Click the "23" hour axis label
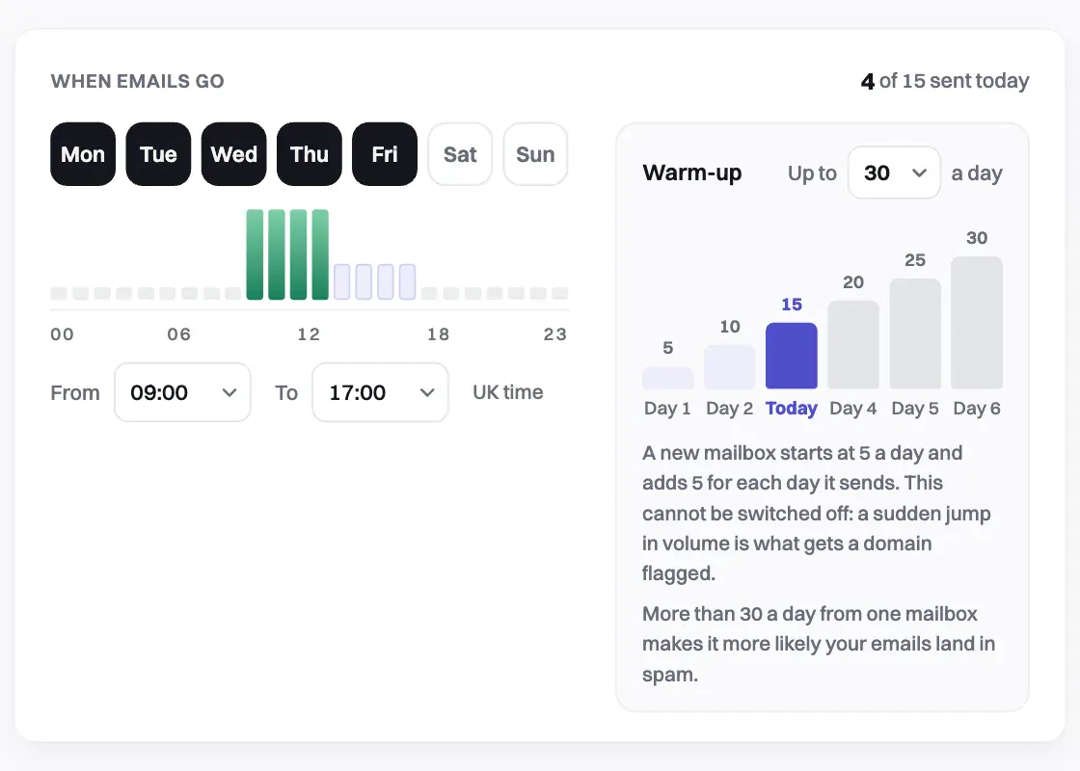The width and height of the screenshot is (1080, 771). click(555, 334)
